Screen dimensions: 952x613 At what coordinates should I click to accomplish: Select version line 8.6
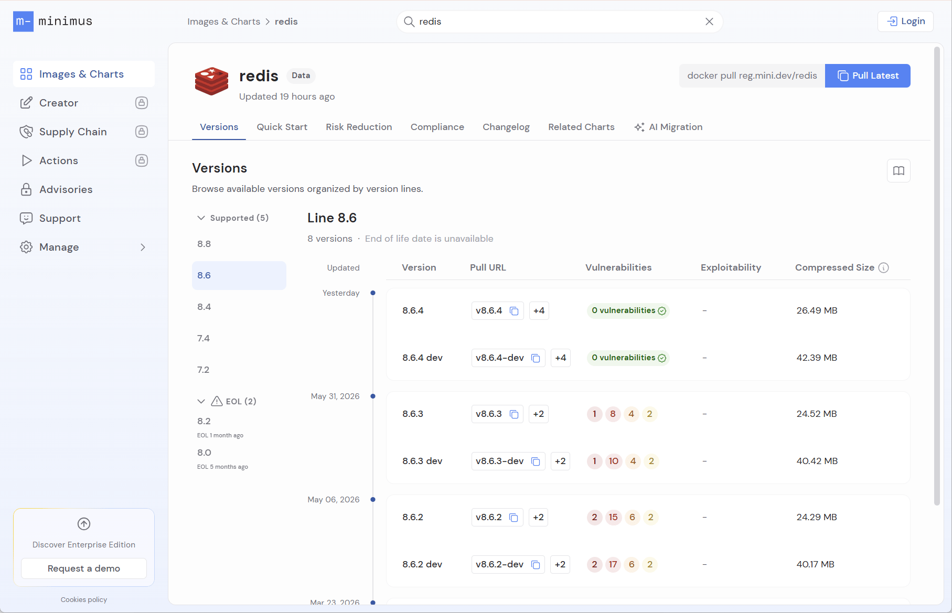pyautogui.click(x=239, y=275)
